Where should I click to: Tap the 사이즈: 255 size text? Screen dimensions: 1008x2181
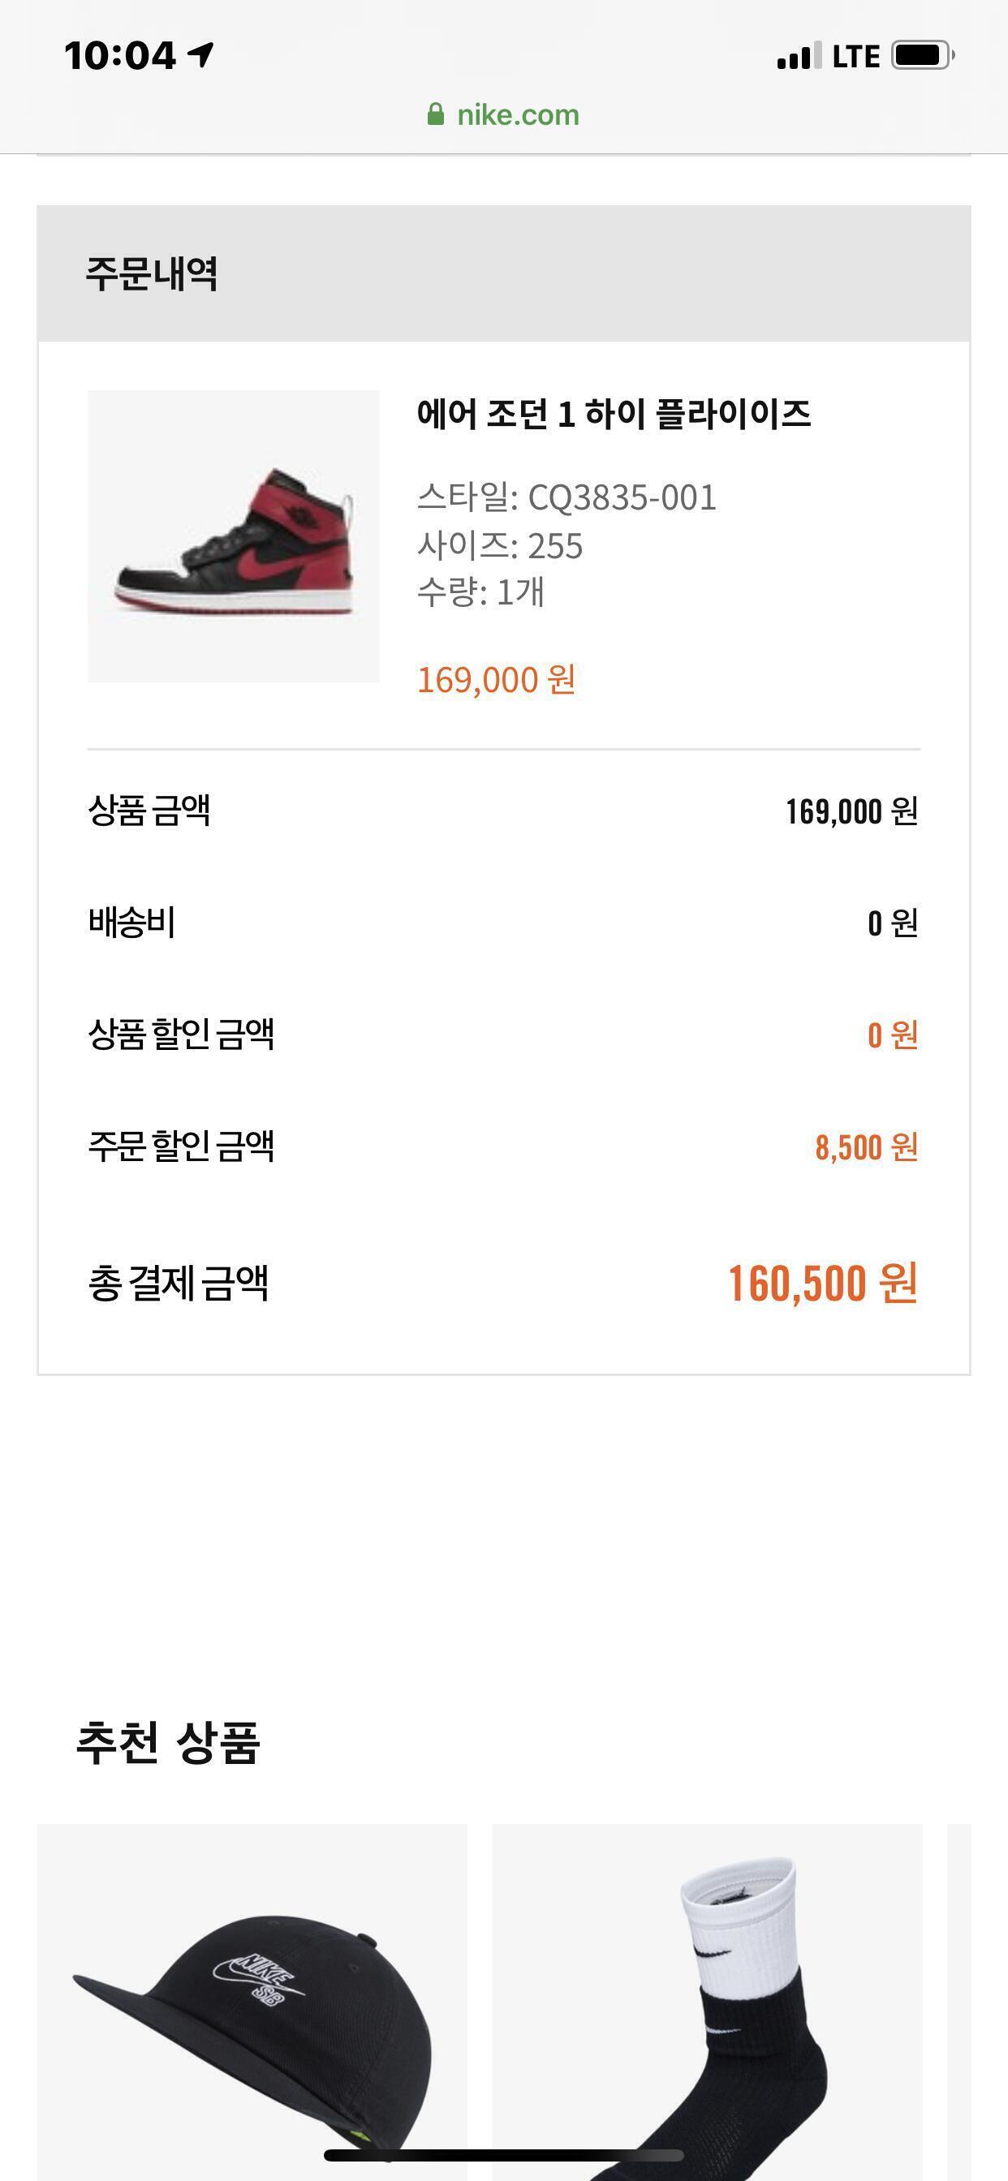click(x=500, y=546)
